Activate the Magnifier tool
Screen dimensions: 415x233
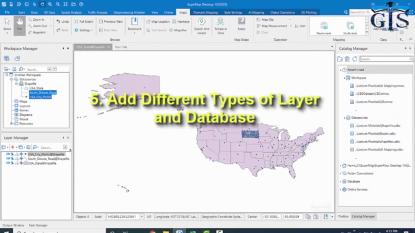click(178, 30)
